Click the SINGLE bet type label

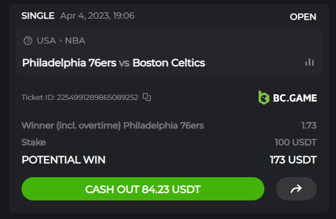point(38,16)
